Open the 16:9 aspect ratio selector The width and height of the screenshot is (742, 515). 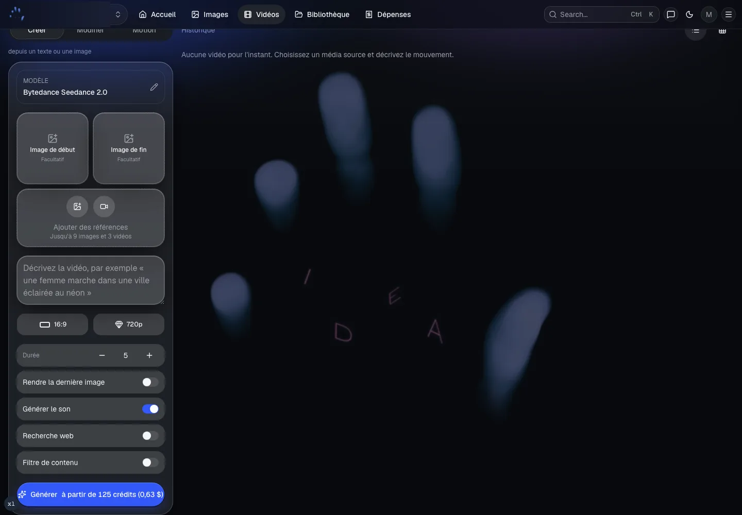[x=53, y=324]
